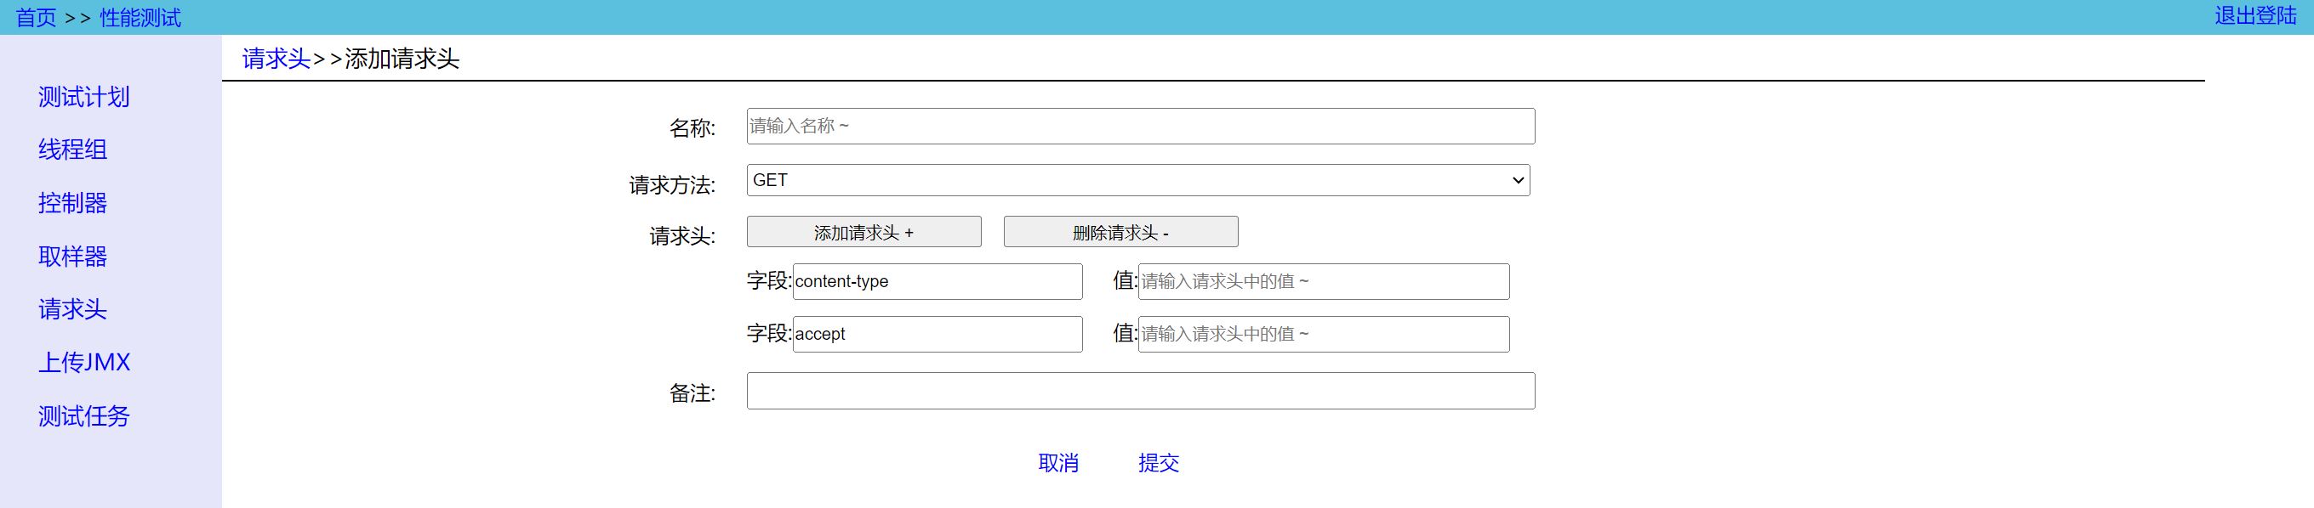Click the 删除请求头 - button

[1120, 233]
